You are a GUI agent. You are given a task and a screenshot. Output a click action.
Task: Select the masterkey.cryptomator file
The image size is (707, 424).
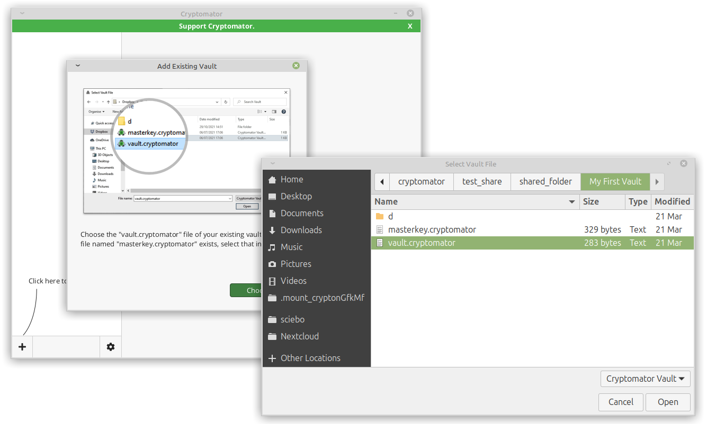click(x=532, y=229)
